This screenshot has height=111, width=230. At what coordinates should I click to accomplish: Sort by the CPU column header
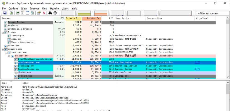59,18
